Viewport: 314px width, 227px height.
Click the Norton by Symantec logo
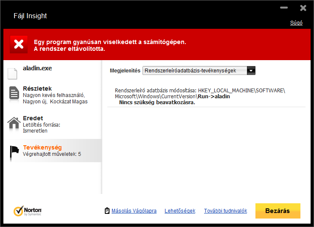click(28, 211)
